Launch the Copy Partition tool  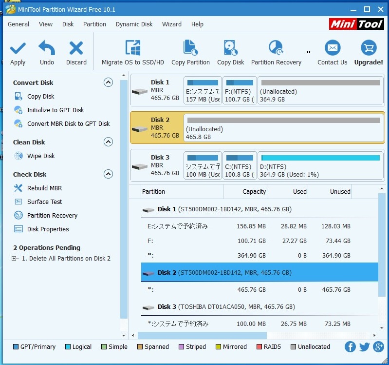click(190, 53)
